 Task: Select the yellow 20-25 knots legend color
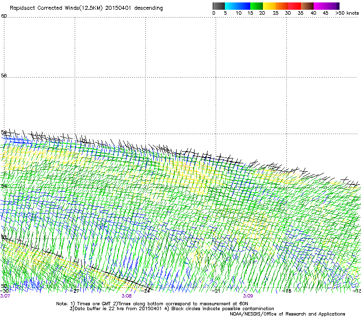click(x=269, y=6)
